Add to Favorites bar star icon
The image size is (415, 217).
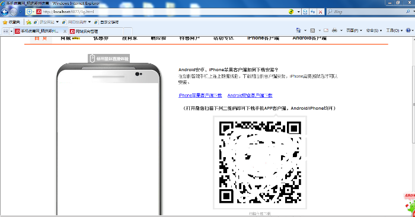[28, 22]
